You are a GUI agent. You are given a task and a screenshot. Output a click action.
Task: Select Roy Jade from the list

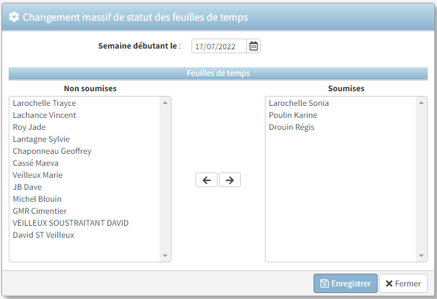[x=29, y=127]
